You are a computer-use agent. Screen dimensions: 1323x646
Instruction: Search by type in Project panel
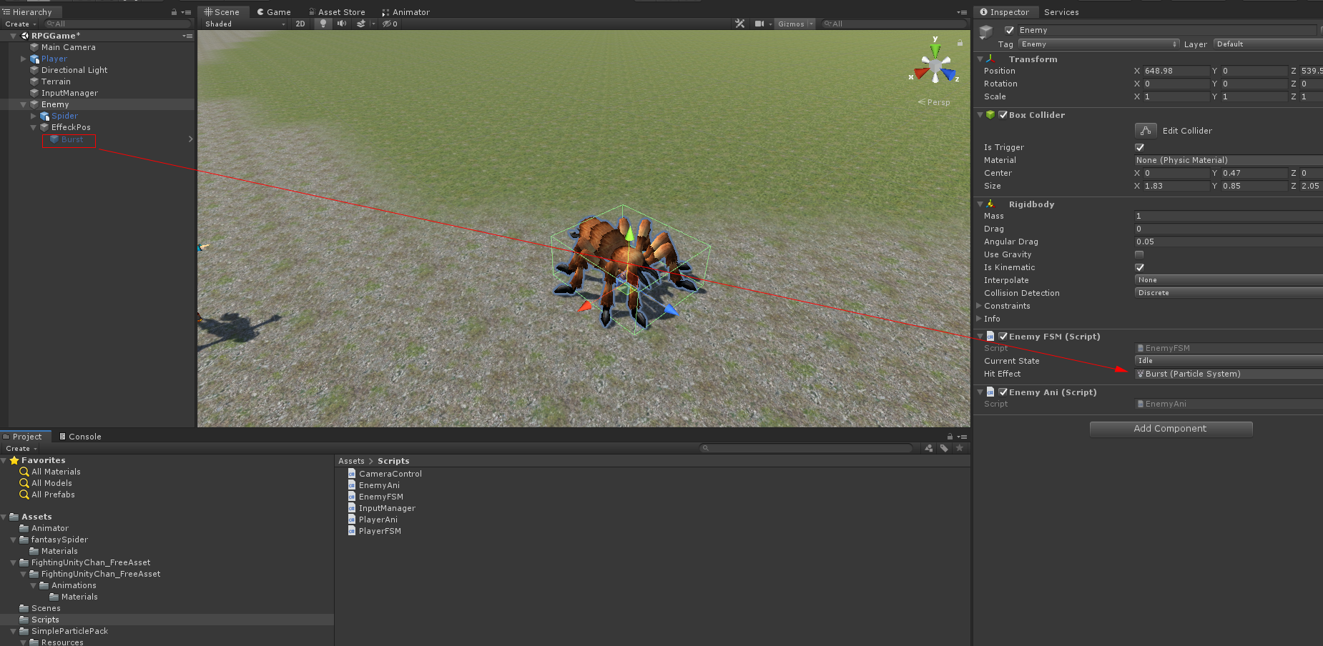928,448
